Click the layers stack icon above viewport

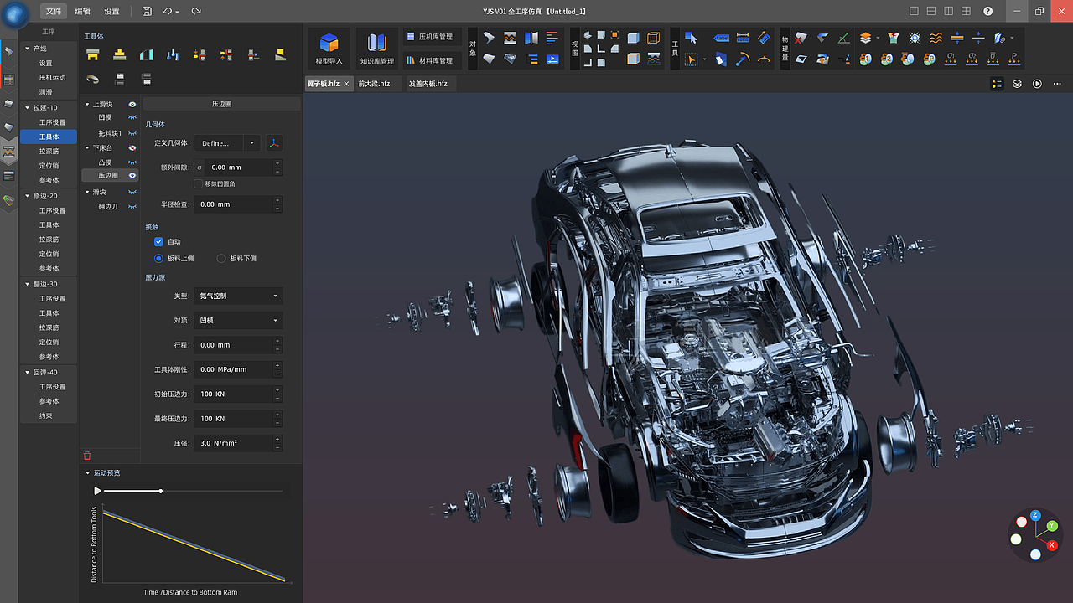tap(1017, 84)
